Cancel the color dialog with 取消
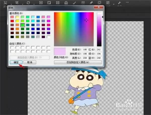This screenshot has width=151, height=115. click(x=30, y=62)
